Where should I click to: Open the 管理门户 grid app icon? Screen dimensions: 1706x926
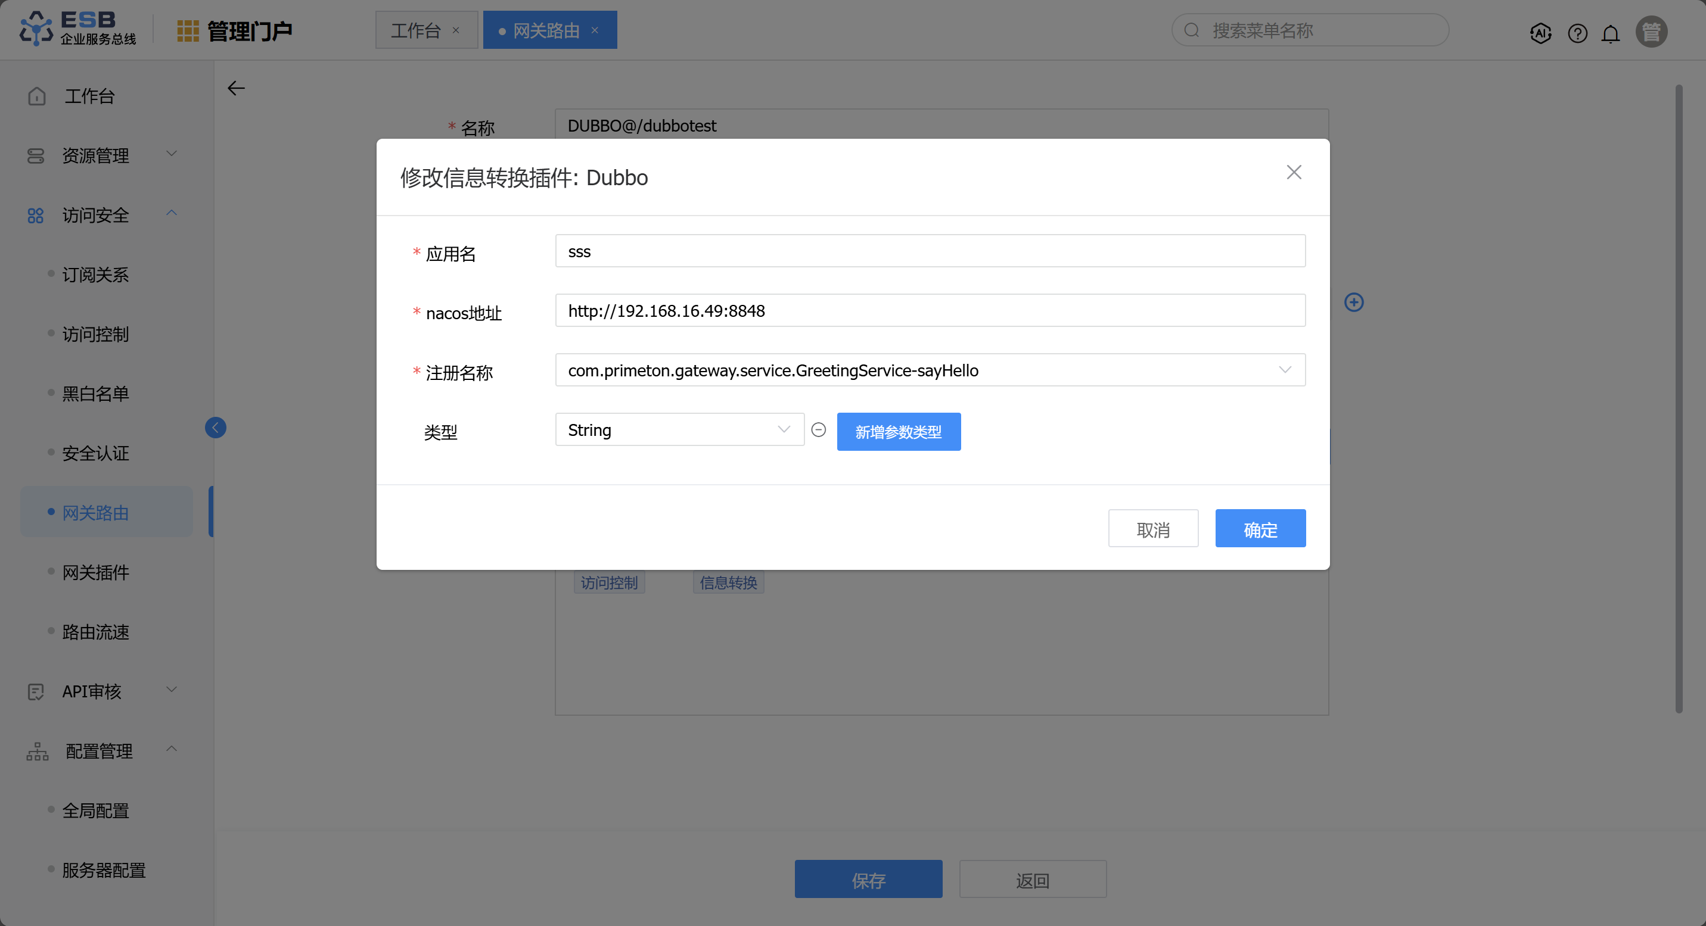[188, 30]
